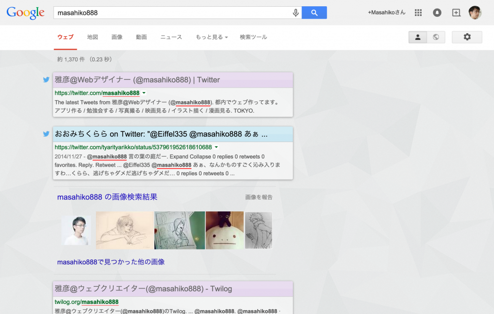Click the tyarityarikko status URL

pyautogui.click(x=133, y=147)
